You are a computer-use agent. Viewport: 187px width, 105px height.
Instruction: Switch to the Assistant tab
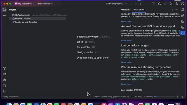click(125, 10)
